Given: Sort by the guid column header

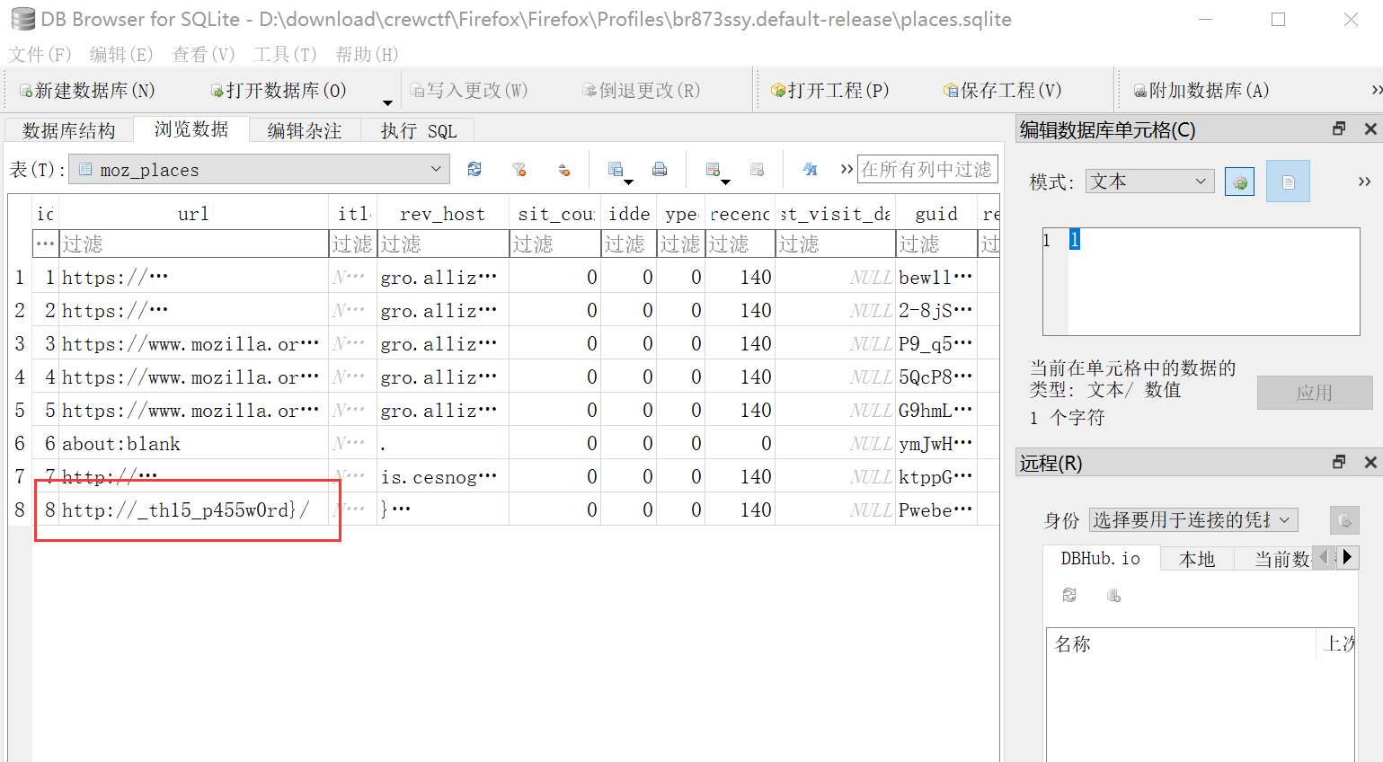Looking at the screenshot, I should click(936, 214).
